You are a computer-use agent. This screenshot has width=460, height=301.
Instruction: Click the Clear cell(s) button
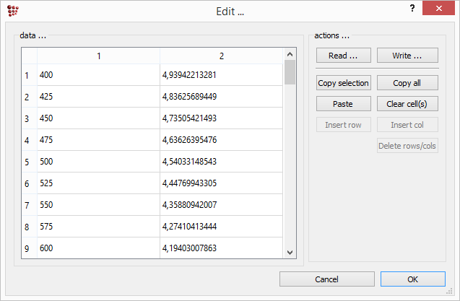(407, 104)
